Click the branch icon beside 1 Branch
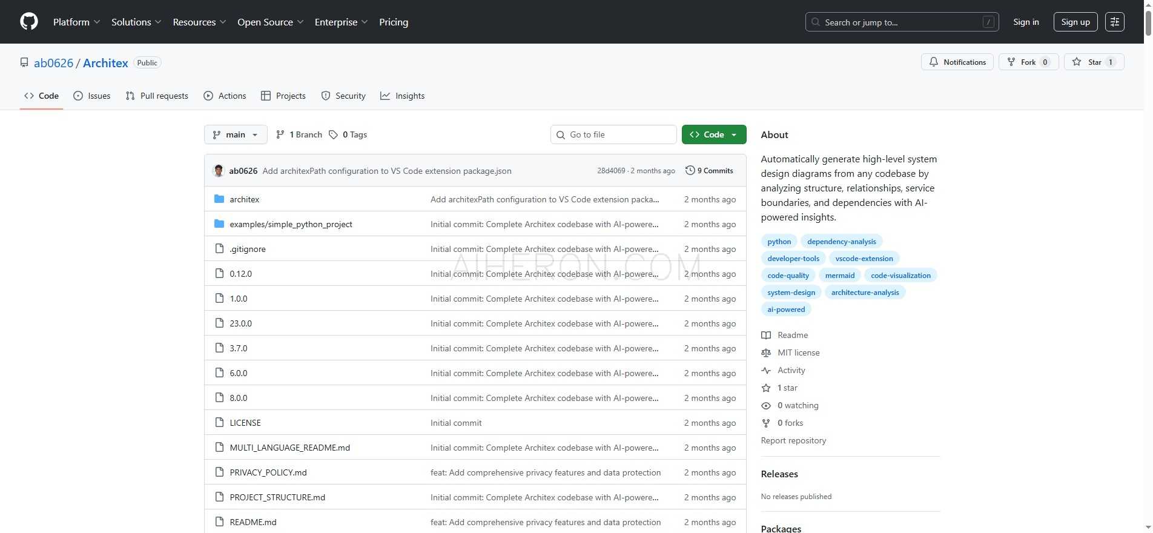1153x533 pixels. [280, 134]
